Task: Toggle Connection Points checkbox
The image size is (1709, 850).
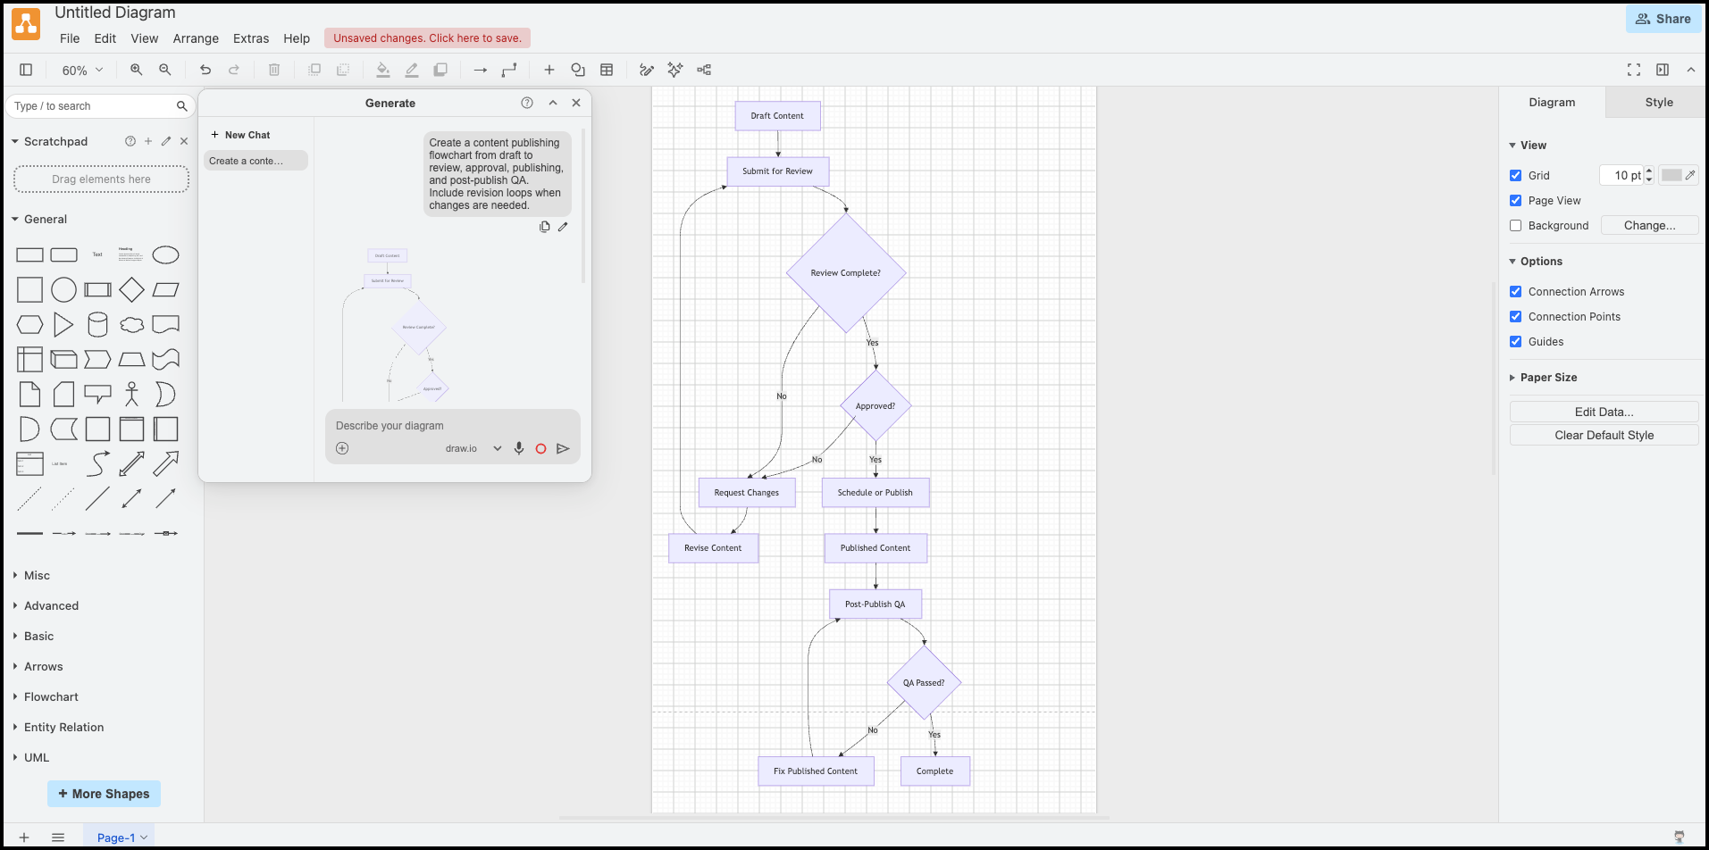Action: click(1516, 317)
